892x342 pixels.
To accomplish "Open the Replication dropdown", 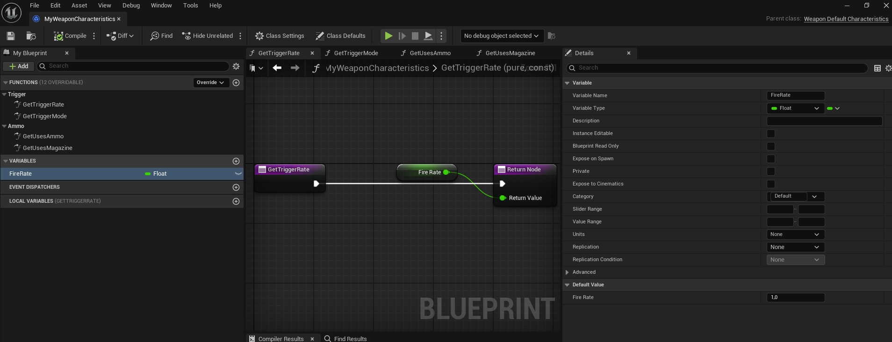I will (796, 247).
